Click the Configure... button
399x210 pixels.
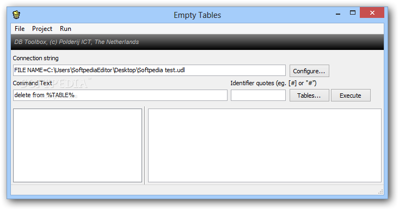tap(309, 71)
